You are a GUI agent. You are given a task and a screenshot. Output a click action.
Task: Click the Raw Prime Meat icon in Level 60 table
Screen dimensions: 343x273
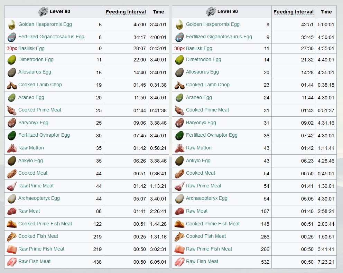point(12,186)
